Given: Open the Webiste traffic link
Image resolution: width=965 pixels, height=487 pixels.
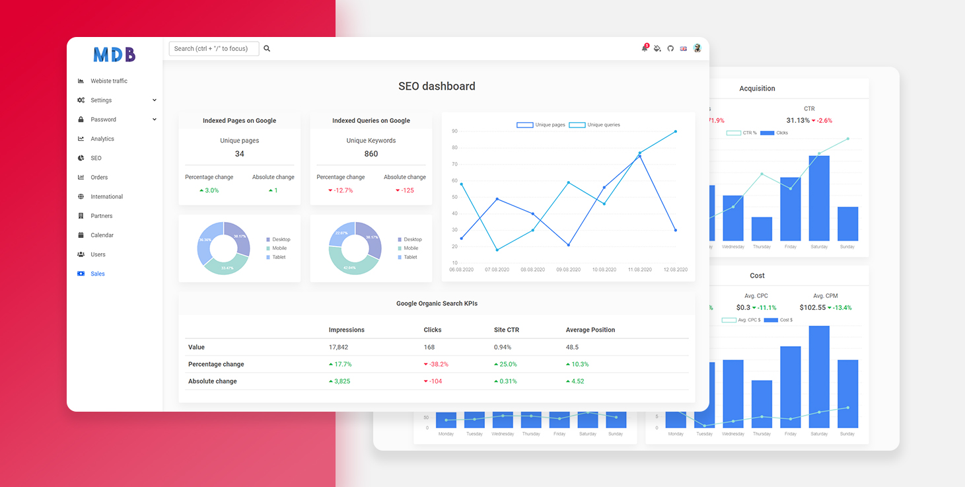Looking at the screenshot, I should [x=109, y=81].
